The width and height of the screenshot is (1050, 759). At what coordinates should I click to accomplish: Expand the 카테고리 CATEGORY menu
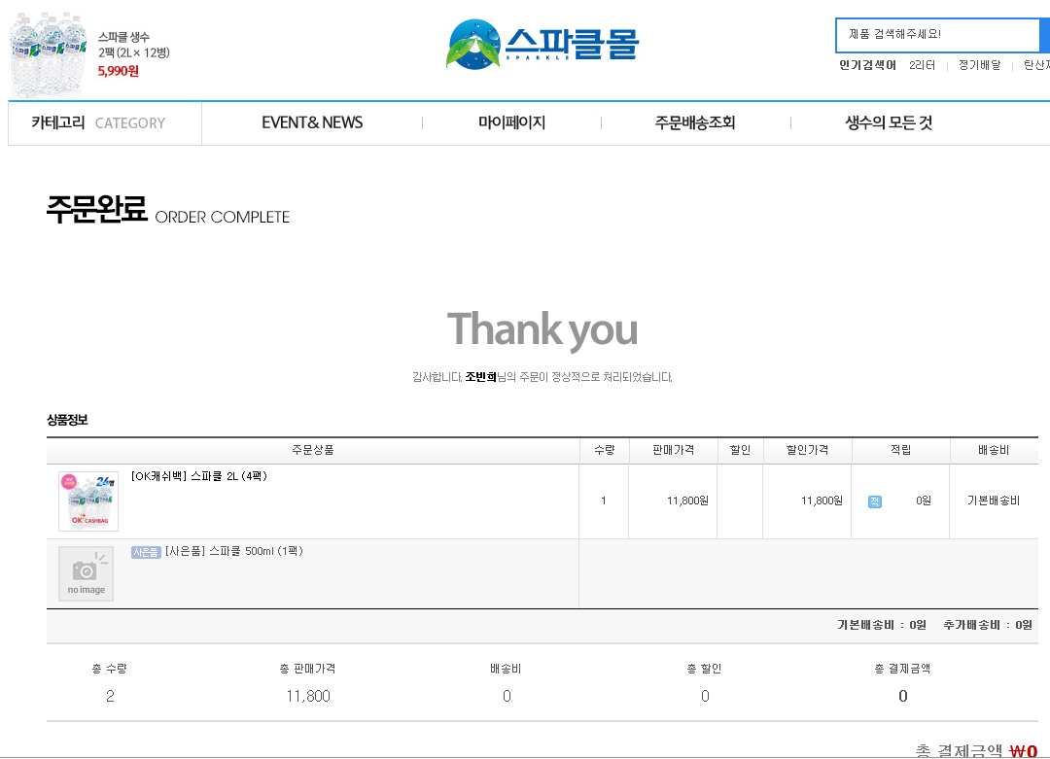point(98,123)
